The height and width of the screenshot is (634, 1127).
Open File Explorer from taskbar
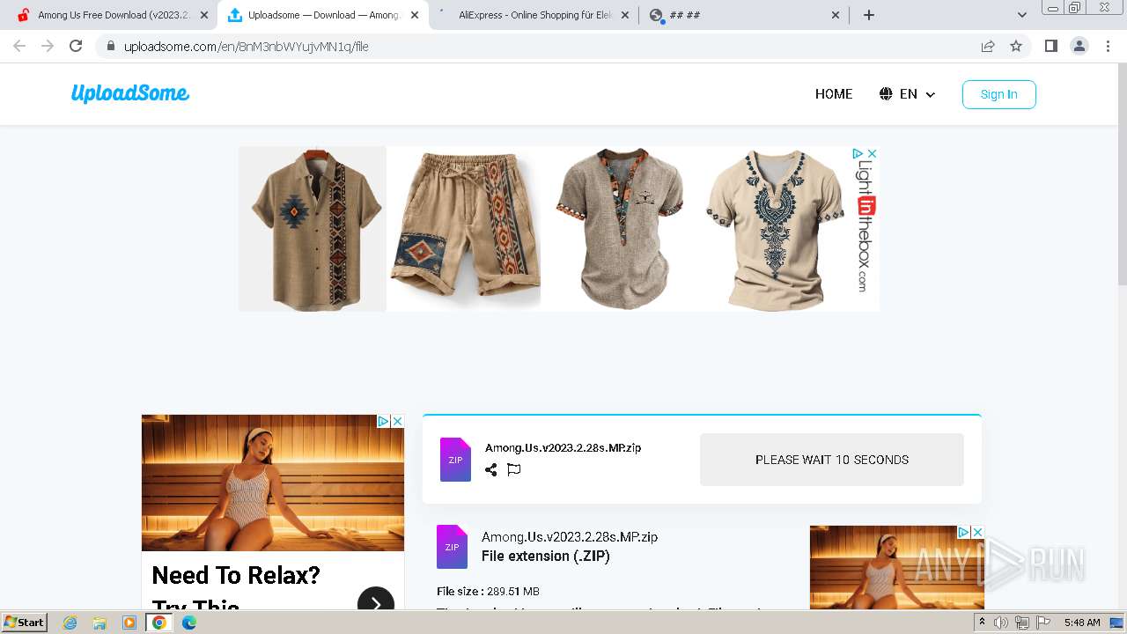99,623
